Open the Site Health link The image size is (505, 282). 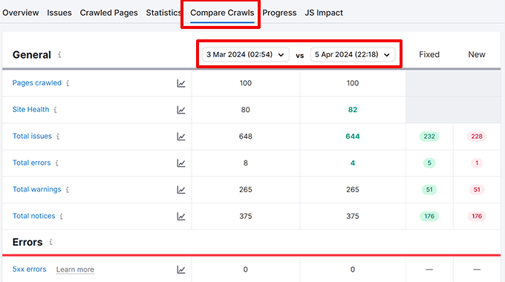coord(30,109)
